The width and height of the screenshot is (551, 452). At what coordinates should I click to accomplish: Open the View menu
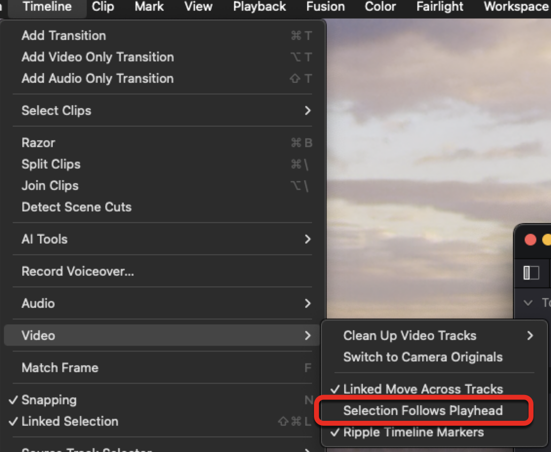click(x=198, y=7)
